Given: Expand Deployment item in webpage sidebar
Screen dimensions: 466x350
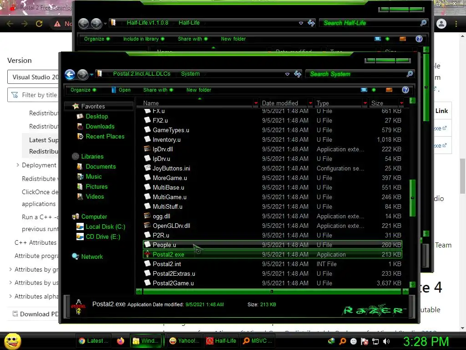Looking at the screenshot, I should [18, 165].
